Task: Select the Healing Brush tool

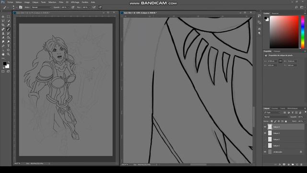Action: tap(3, 29)
